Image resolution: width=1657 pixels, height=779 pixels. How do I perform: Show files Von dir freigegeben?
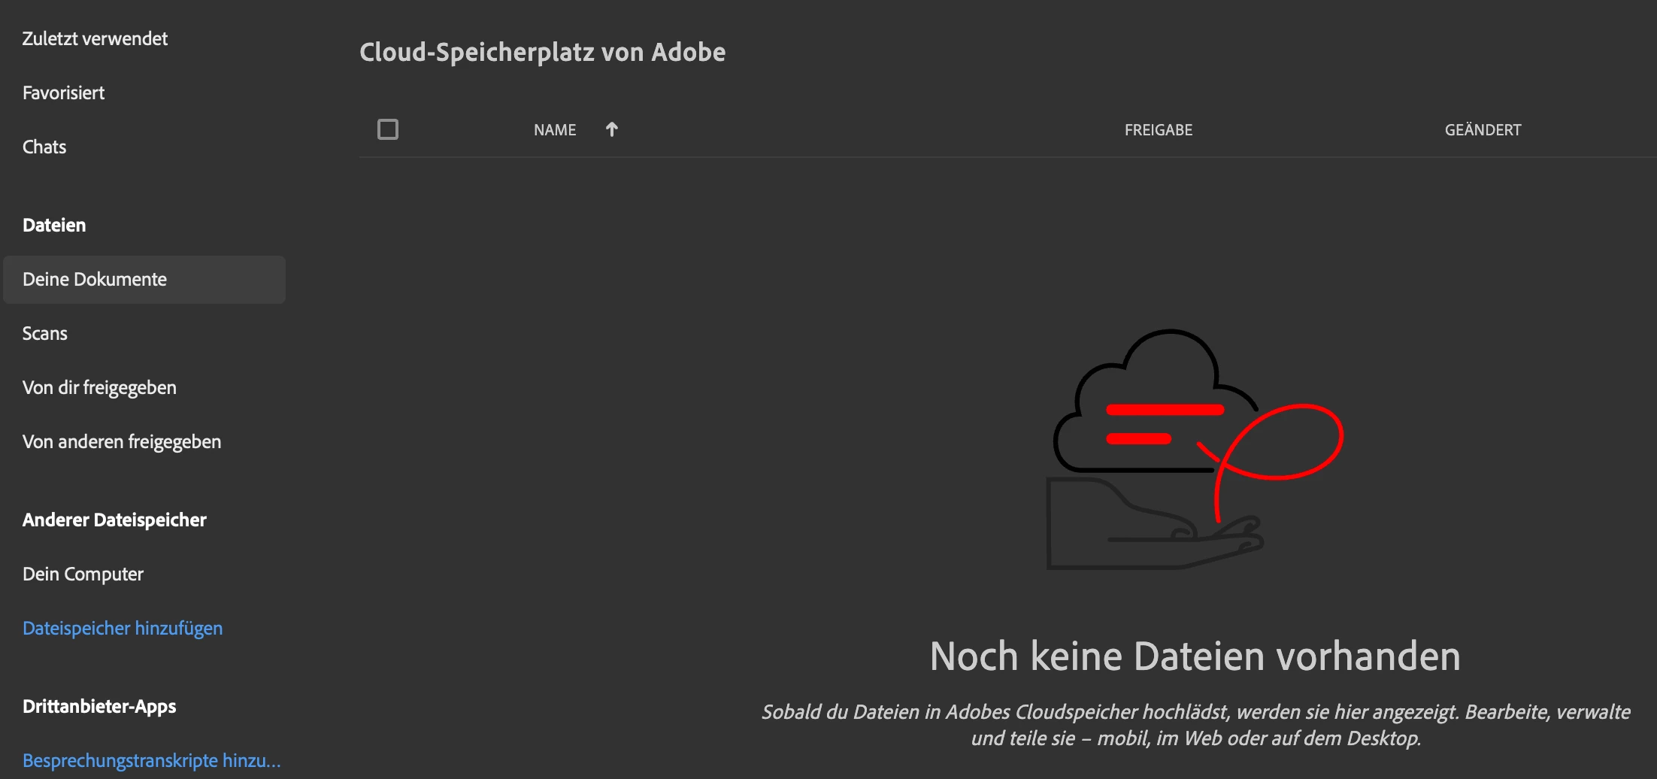click(99, 388)
